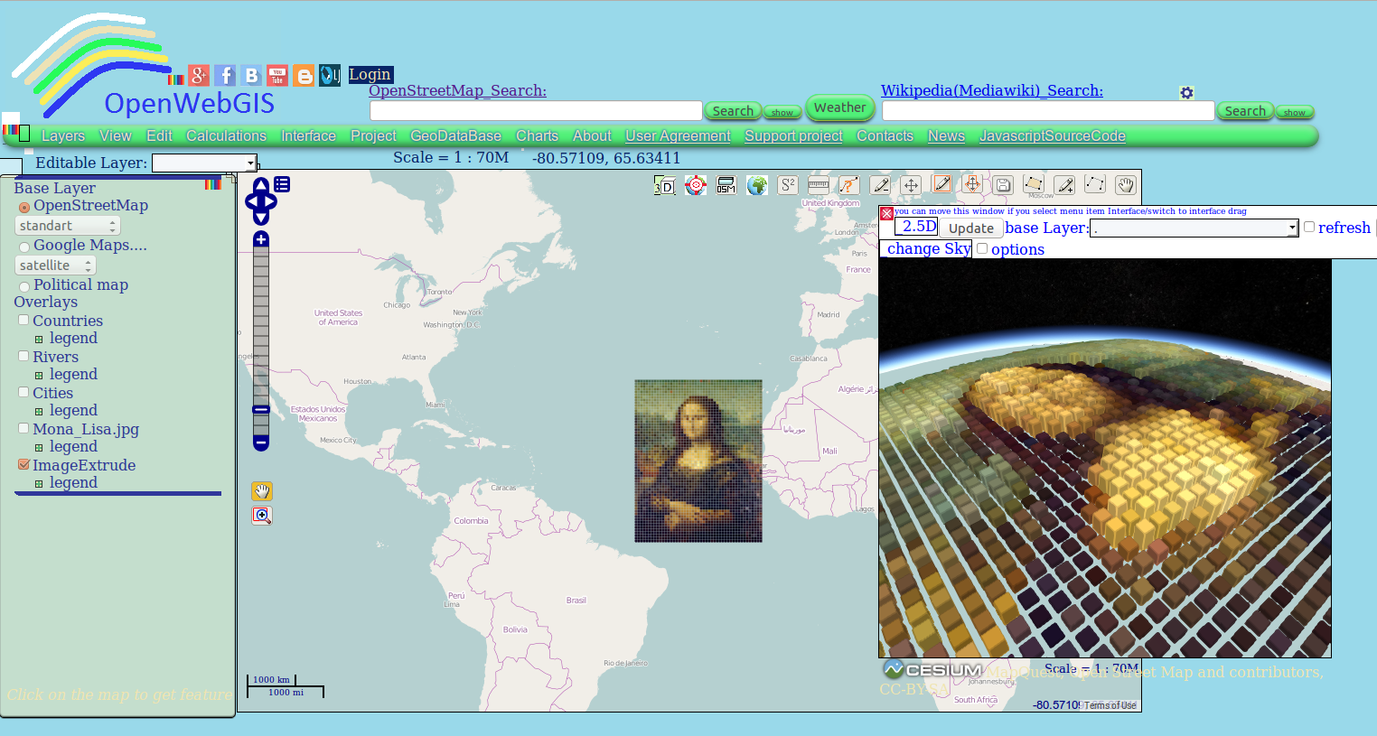Screen dimensions: 1377x736
Task: Open the Editable Layer dropdown
Action: [204, 163]
